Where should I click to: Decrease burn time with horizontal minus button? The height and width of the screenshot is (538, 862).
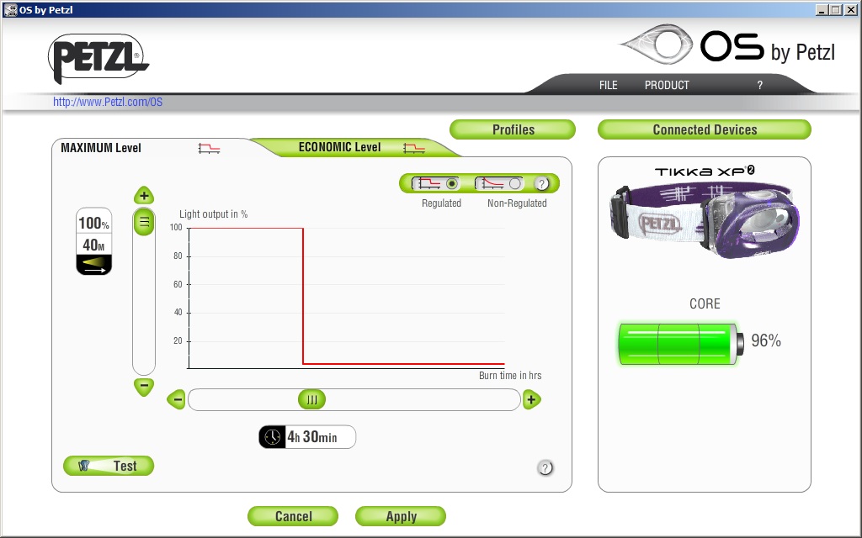pos(177,399)
